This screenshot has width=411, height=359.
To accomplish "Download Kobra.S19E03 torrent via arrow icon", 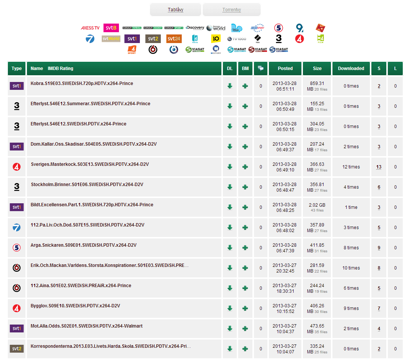I will point(230,86).
